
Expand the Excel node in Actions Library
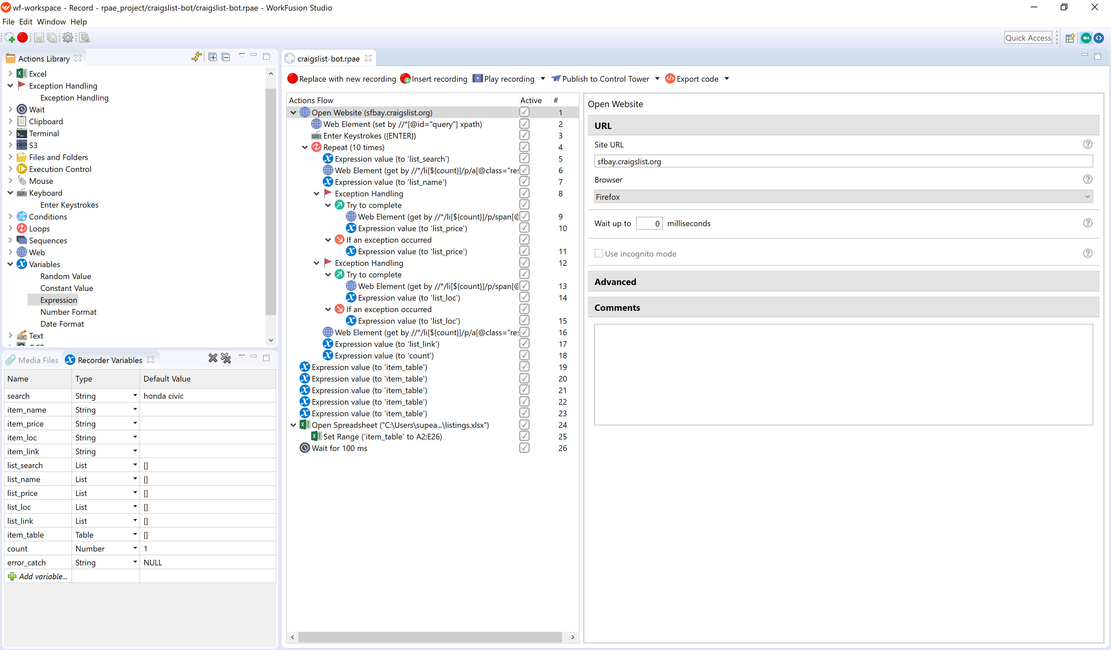[11, 74]
